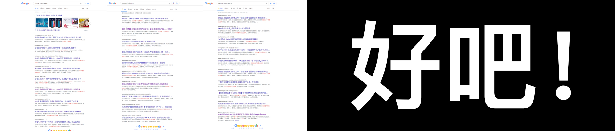Open the 快科技 result '到手价1799 乐视超级电视F55发布'
This screenshot has width=615, height=131.
[x=147, y=29]
